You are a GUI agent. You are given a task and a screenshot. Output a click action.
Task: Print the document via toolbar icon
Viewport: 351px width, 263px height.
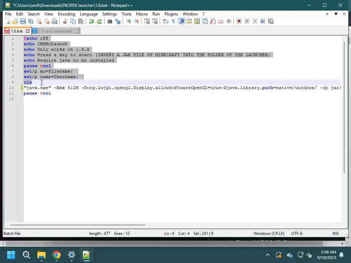pos(55,21)
